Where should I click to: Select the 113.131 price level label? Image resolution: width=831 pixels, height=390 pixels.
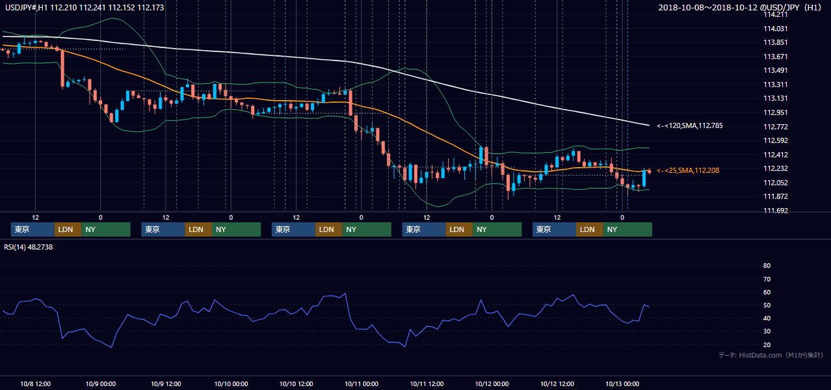tap(775, 98)
